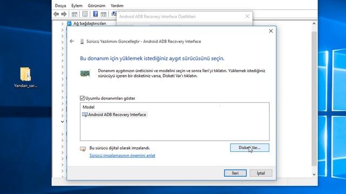This screenshot has height=194, width=346.
Task: Click the blue Help question-mark toolbar icon
Action: (95, 14)
